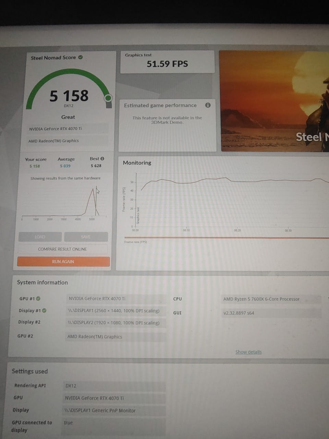The width and height of the screenshot is (329, 439).
Task: Select NVIDIA GeForce RTX 4070 Ti under the gauge
Action: pos(68,129)
